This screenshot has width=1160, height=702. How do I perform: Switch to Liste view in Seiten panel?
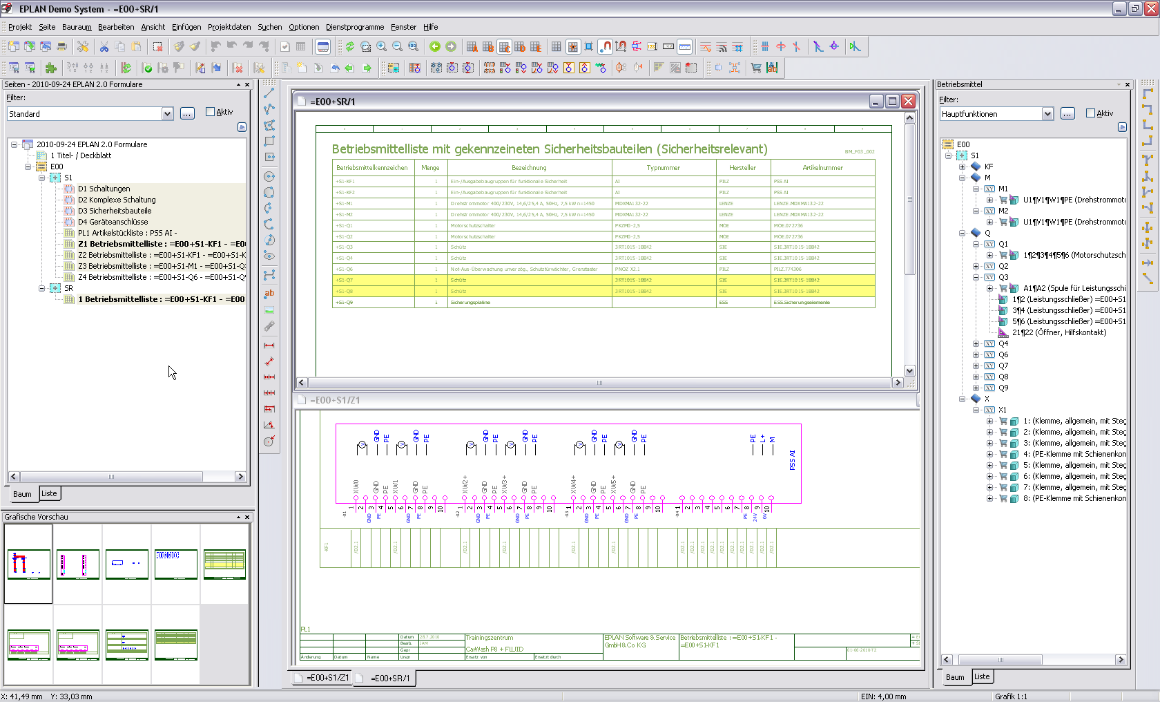[49, 493]
